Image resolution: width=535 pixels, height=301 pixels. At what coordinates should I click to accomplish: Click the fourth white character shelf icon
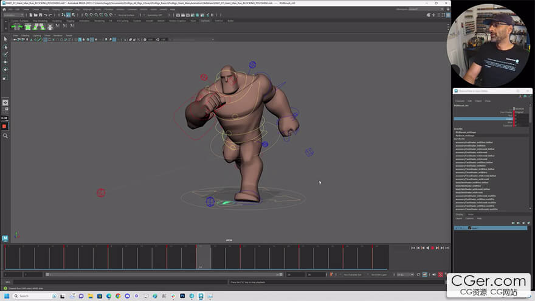click(50, 27)
